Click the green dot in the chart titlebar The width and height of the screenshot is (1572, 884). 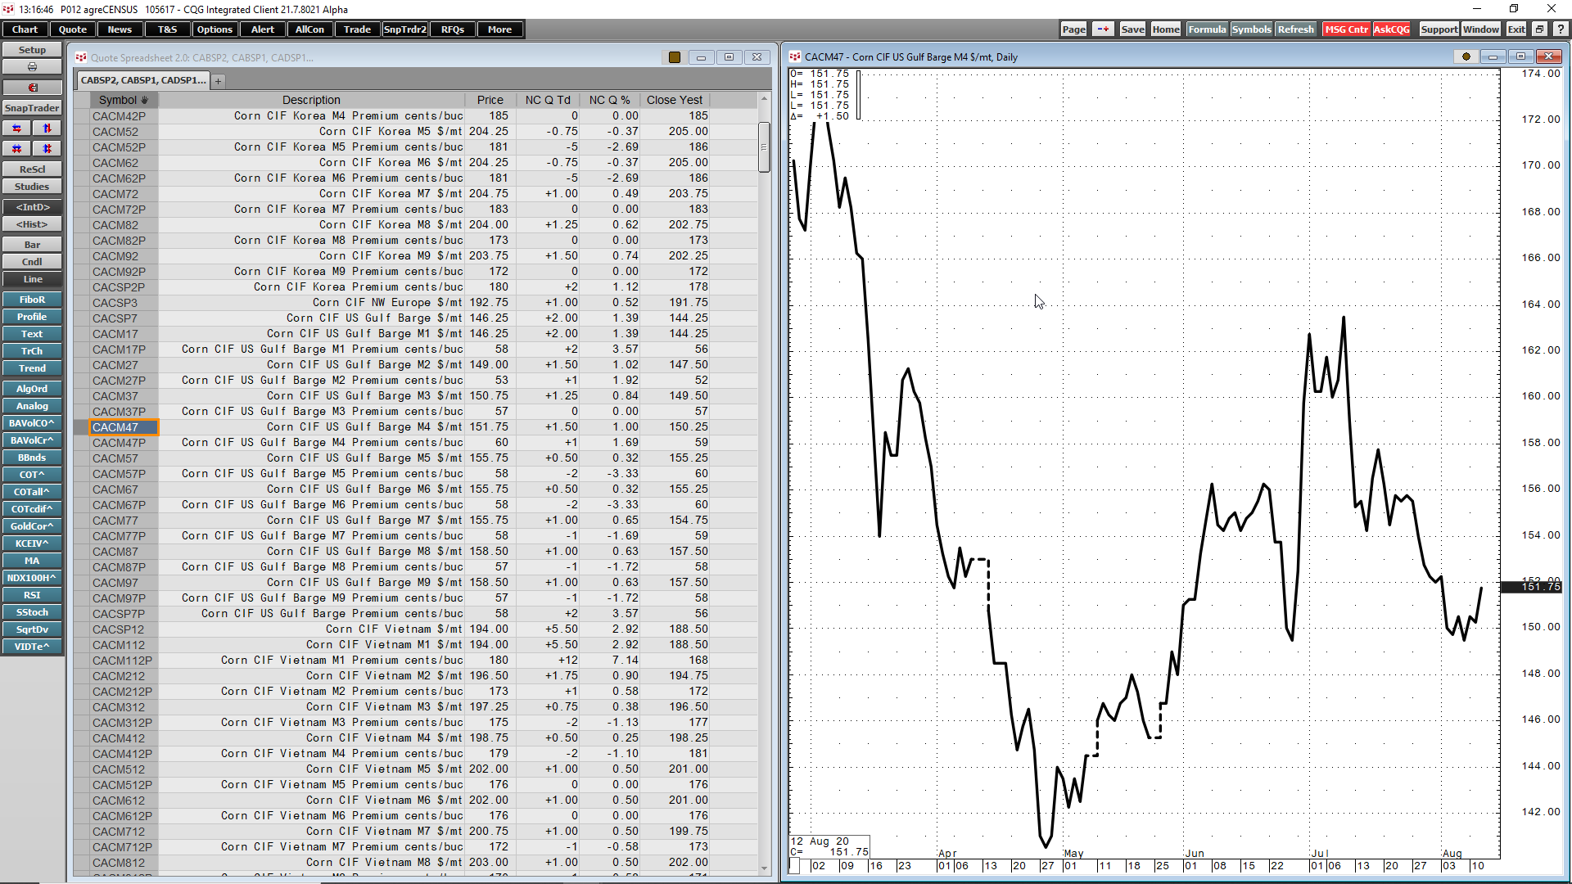tap(1466, 56)
